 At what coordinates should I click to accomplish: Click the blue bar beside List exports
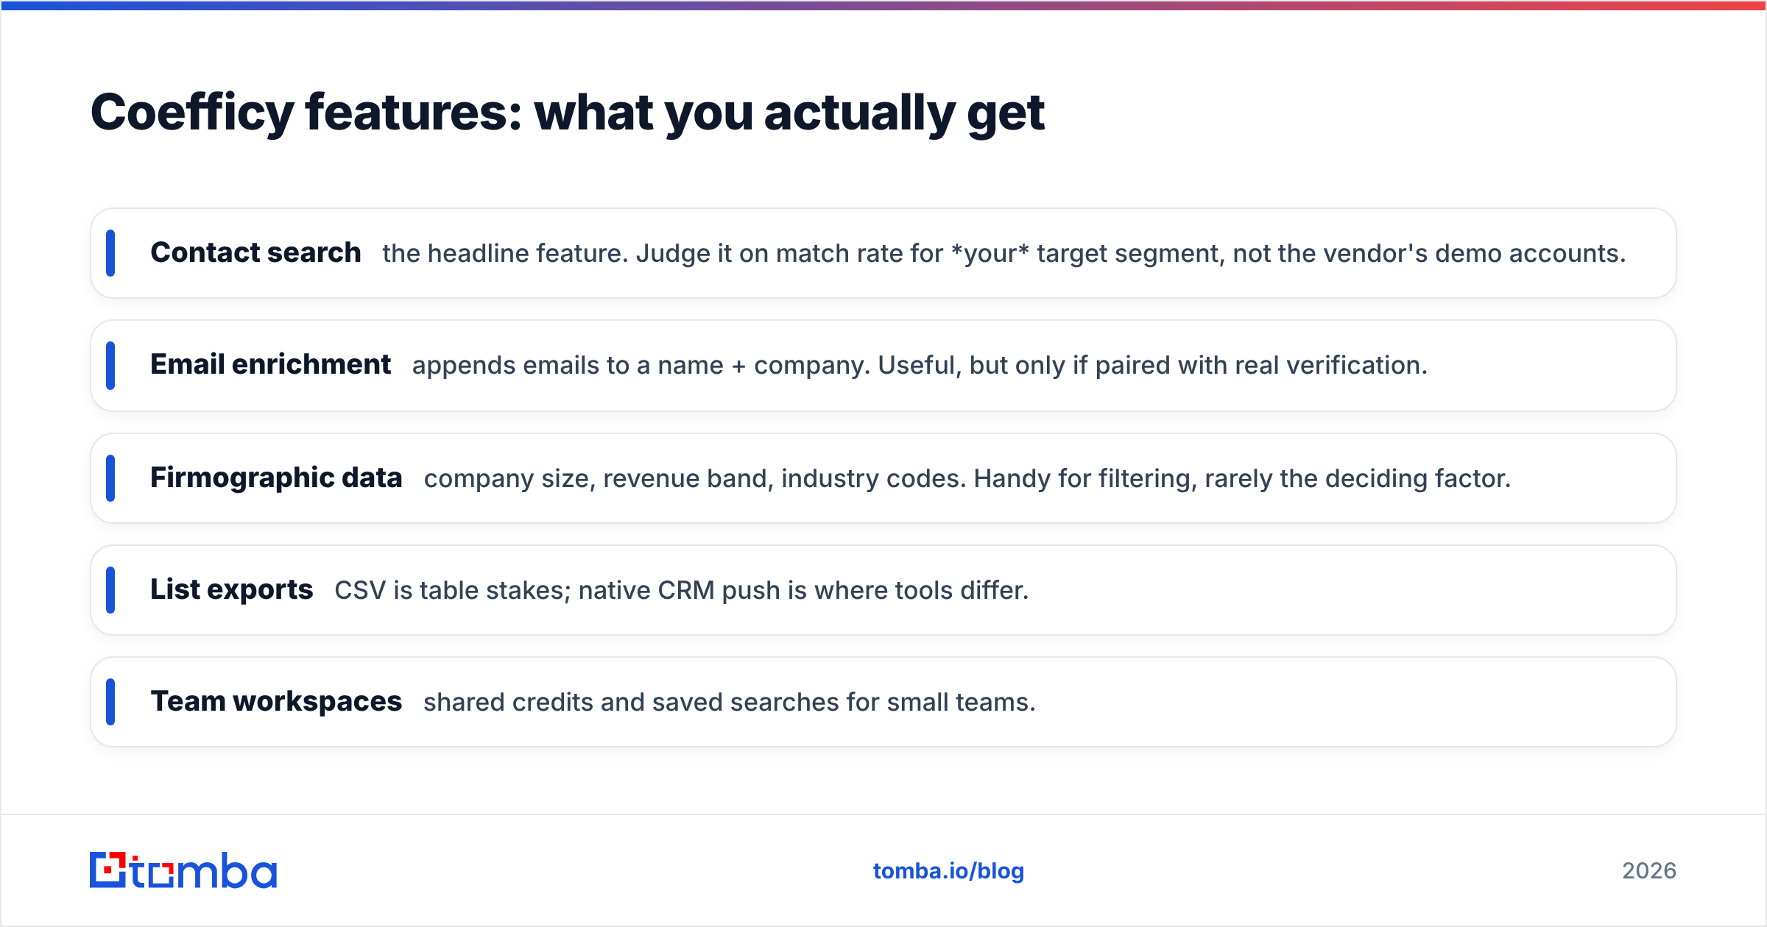pyautogui.click(x=110, y=590)
